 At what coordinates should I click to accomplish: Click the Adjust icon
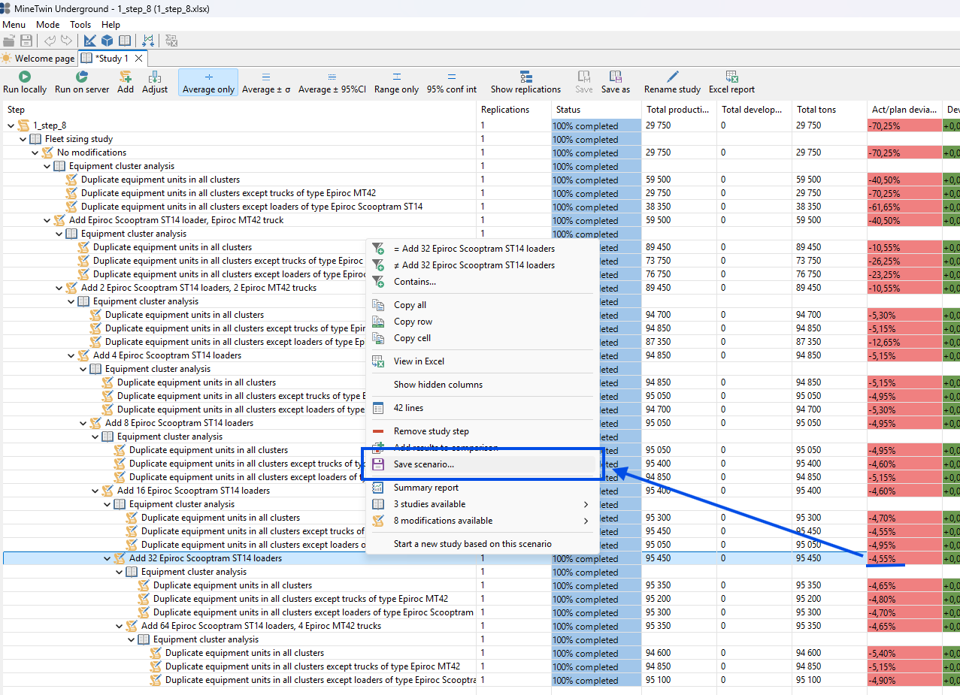155,77
